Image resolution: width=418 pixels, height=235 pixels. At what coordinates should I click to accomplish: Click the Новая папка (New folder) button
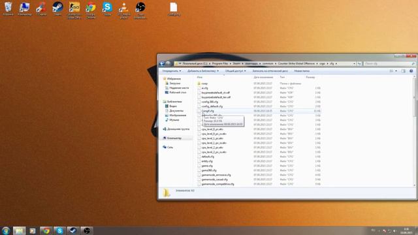click(302, 71)
